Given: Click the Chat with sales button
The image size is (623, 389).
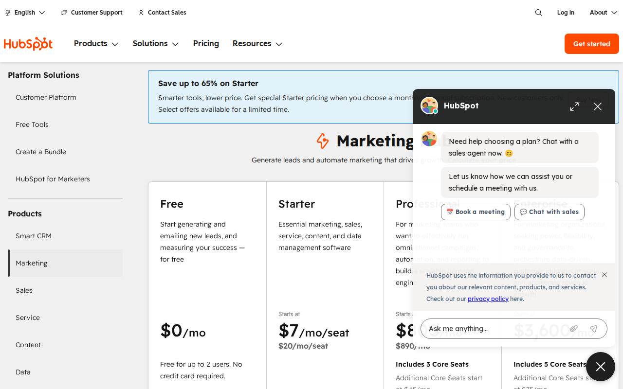Looking at the screenshot, I should (550, 212).
